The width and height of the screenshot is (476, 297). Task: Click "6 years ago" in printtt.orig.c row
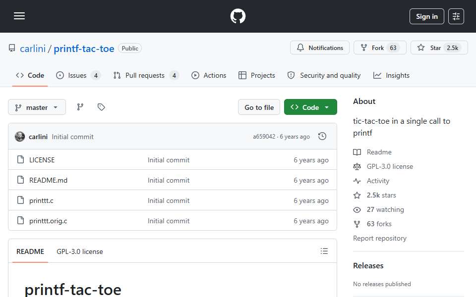311,221
